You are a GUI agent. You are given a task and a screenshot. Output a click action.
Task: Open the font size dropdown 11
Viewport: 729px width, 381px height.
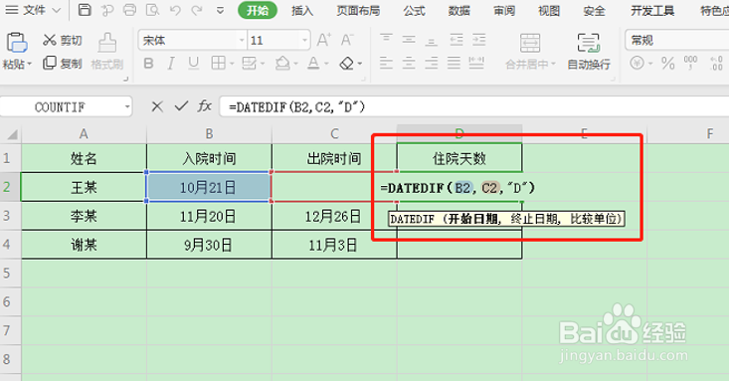pyautogui.click(x=304, y=41)
